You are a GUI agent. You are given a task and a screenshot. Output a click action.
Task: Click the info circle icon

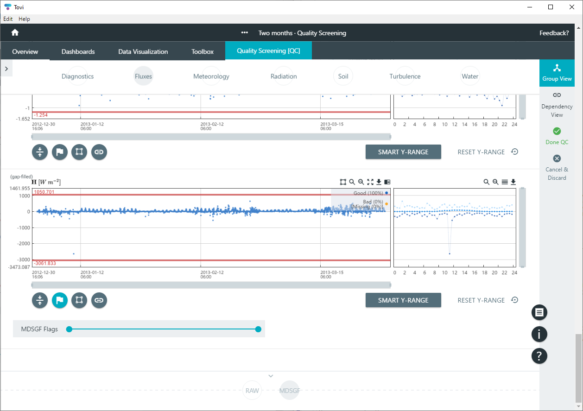539,334
